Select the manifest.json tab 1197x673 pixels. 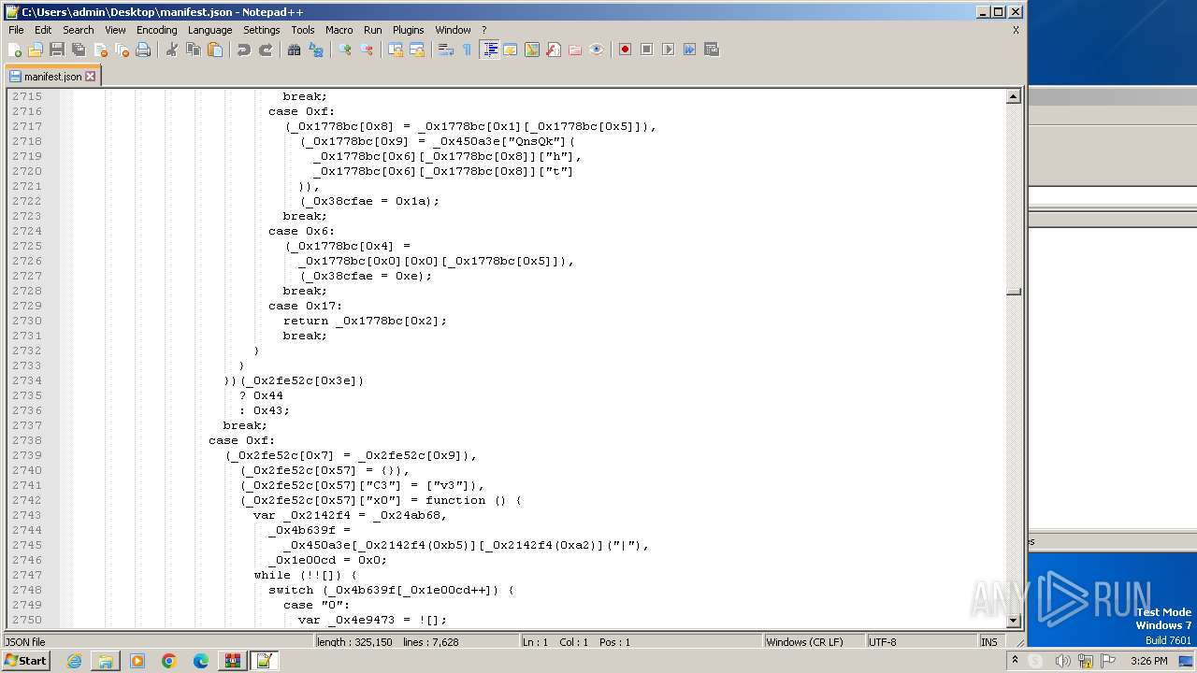[x=52, y=77]
